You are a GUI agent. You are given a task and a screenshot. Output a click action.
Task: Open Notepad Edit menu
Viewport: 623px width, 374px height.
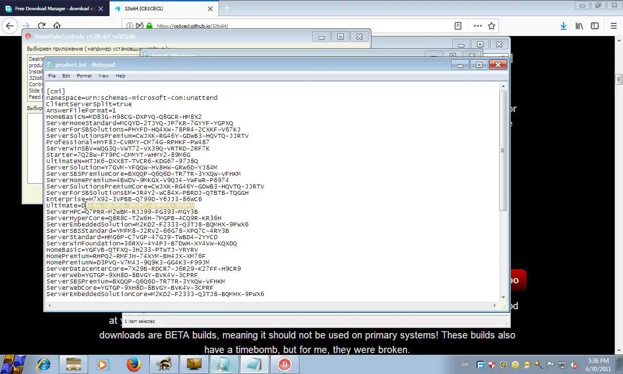point(66,76)
